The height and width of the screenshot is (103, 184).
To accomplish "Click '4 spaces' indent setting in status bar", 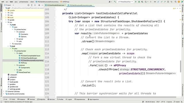I will [x=169, y=102].
